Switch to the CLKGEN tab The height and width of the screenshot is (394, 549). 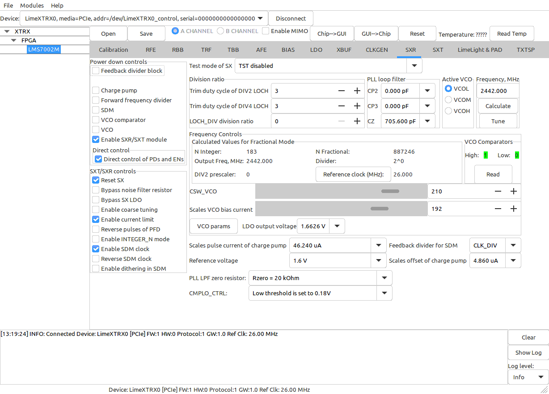click(376, 50)
